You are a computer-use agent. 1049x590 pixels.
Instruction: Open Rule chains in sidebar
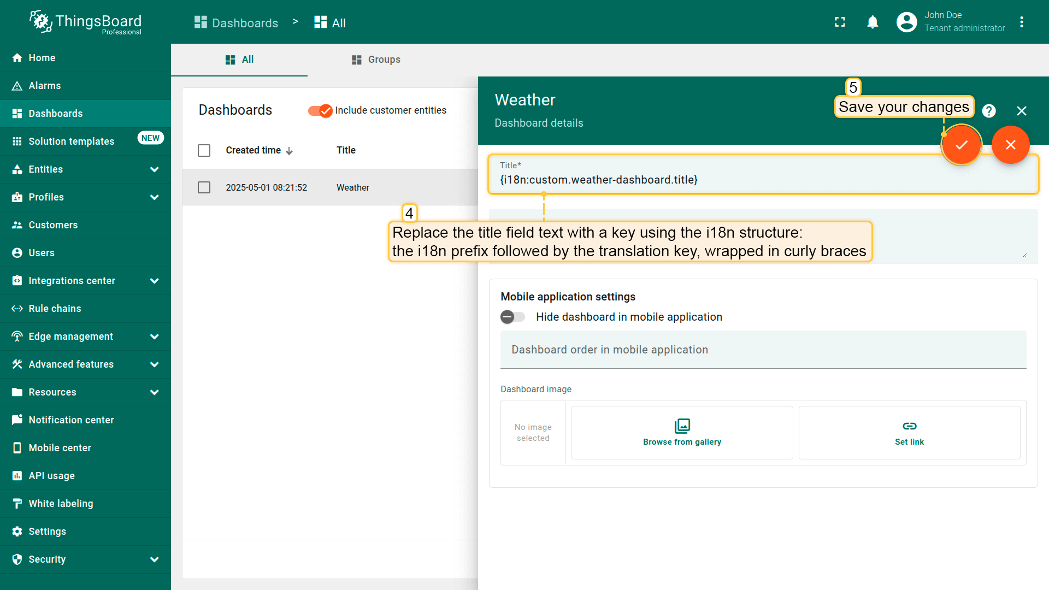(x=55, y=309)
